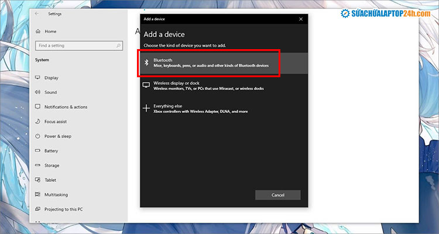439x234 pixels.
Task: Select Projecting to this PC
Action: (x=63, y=209)
